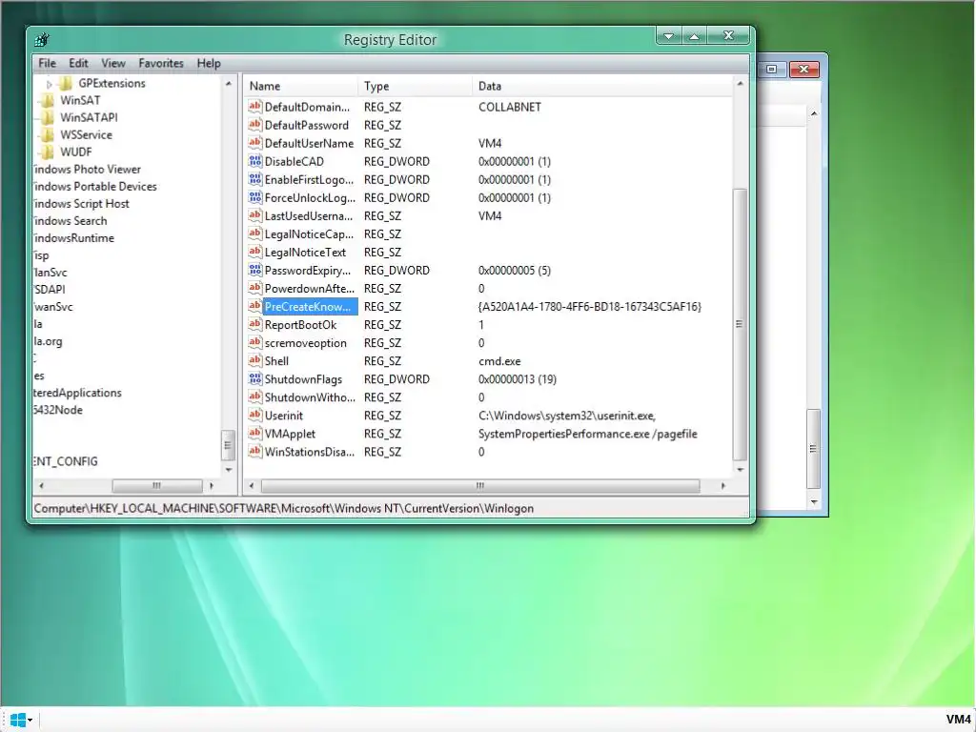This screenshot has width=976, height=732.
Task: Click the tree pane horizontal scrollbar thumb
Action: [x=157, y=485]
